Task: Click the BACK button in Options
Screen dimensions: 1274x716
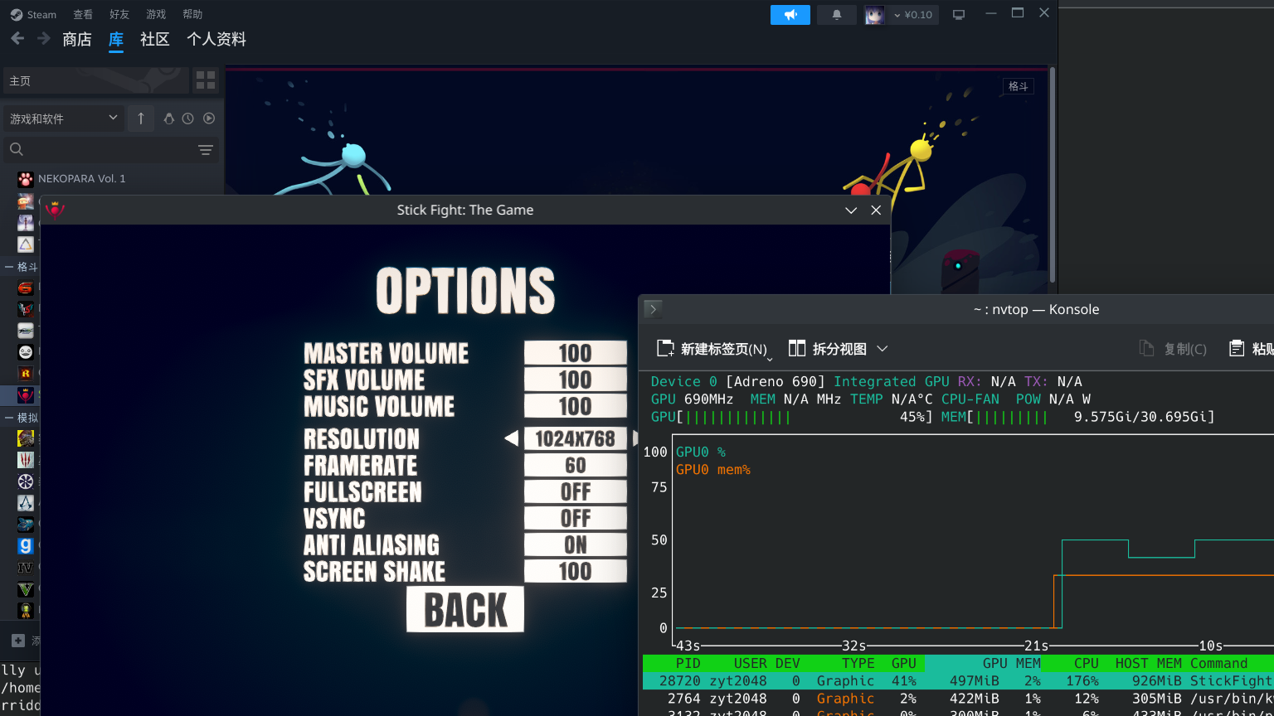Action: pyautogui.click(x=465, y=609)
